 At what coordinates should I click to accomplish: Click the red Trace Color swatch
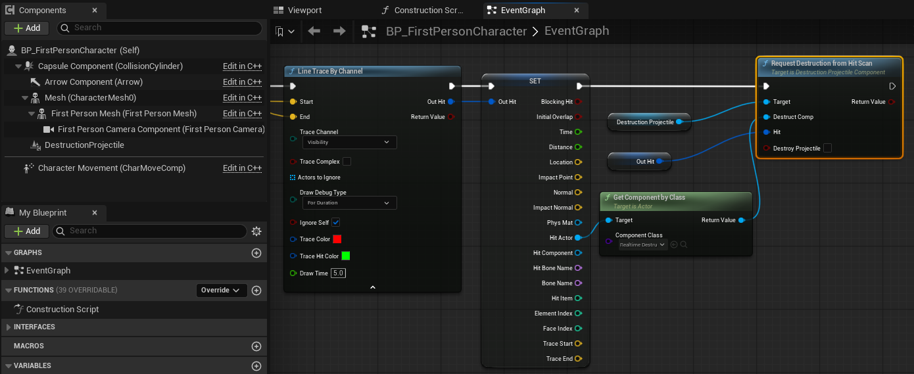coord(337,239)
